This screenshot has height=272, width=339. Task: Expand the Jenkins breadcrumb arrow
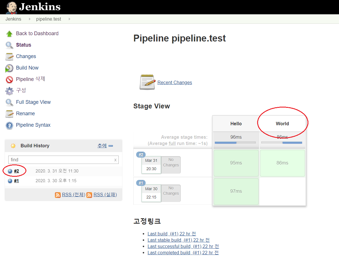30,19
